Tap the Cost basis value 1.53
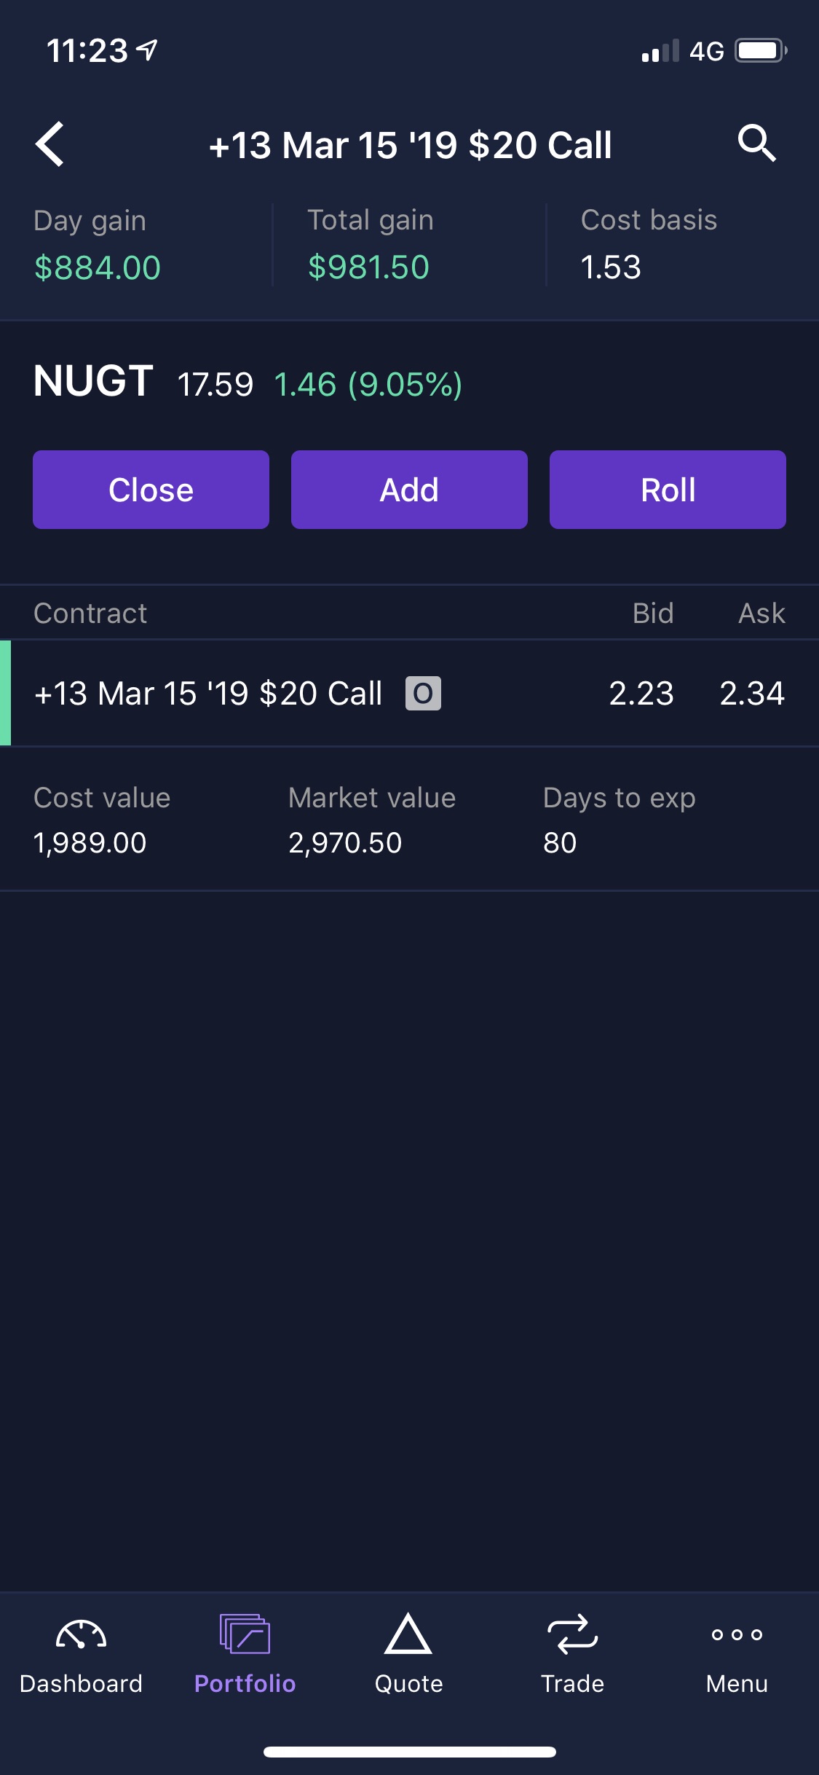819x1775 pixels. [x=611, y=267]
